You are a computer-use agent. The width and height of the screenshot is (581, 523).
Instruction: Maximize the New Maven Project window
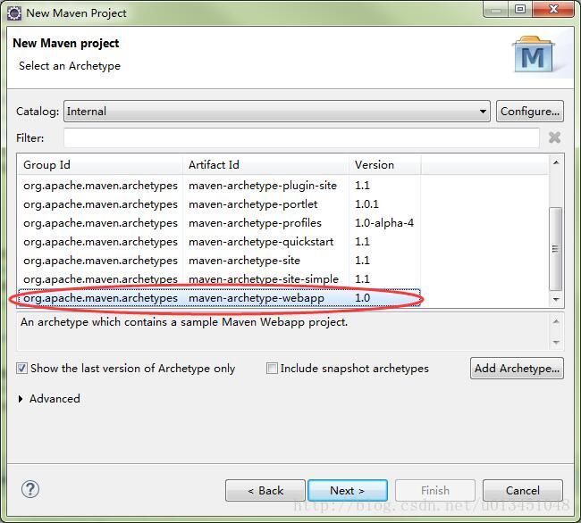520,9
